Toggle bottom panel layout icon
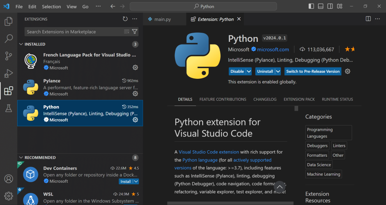The image size is (386, 205). [320, 6]
